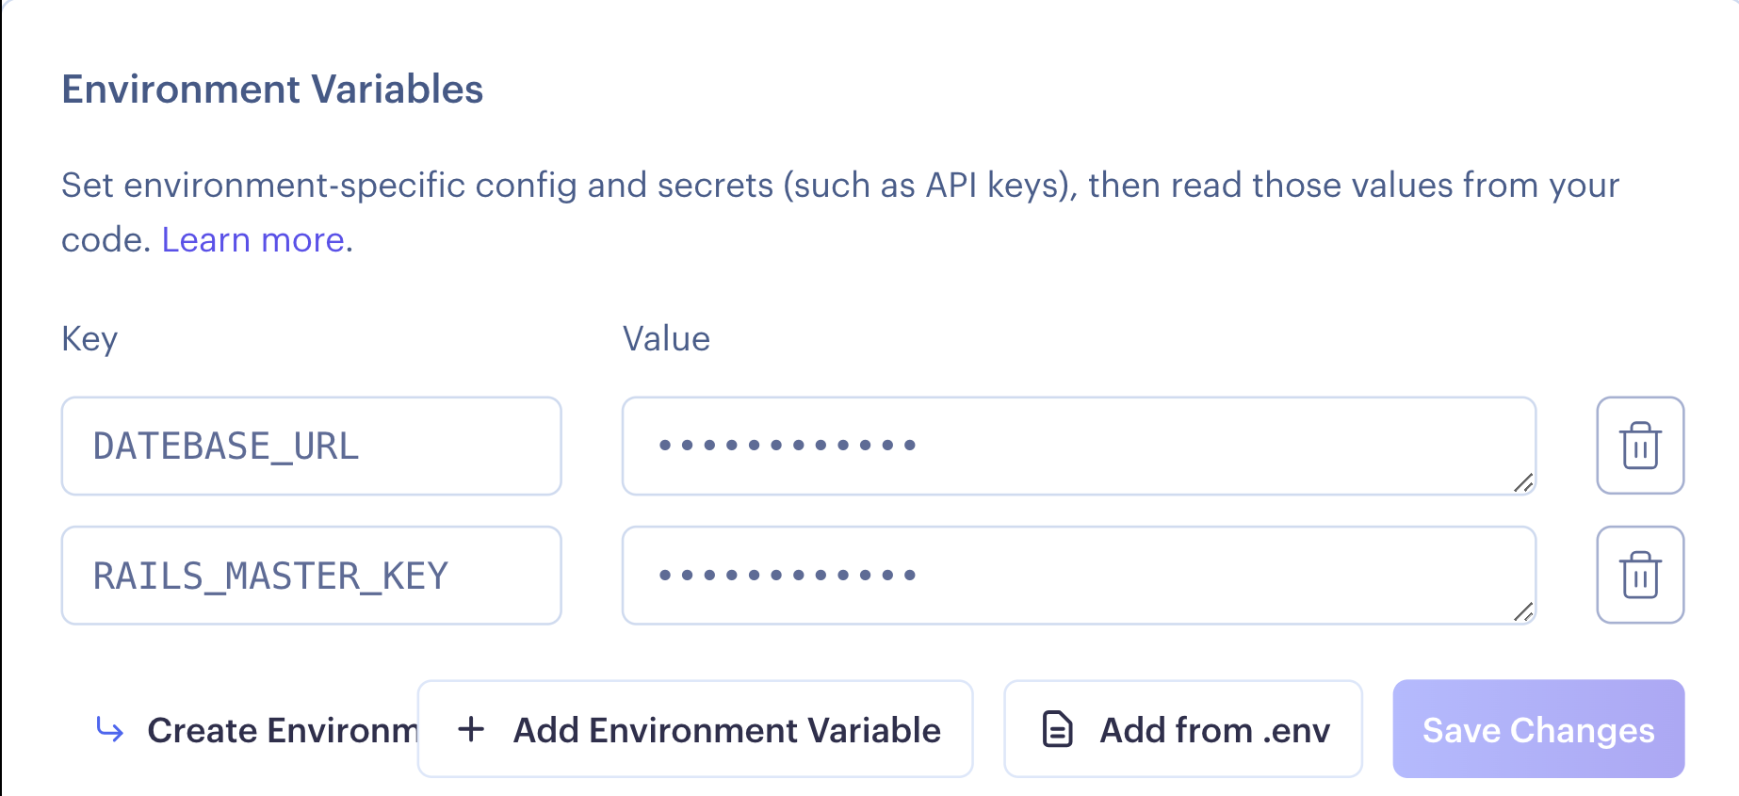Click the file icon beside Add from .env

pyautogui.click(x=1057, y=729)
